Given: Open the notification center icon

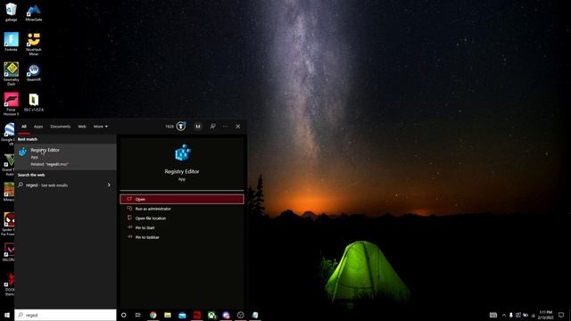Looking at the screenshot, I should (x=561, y=315).
